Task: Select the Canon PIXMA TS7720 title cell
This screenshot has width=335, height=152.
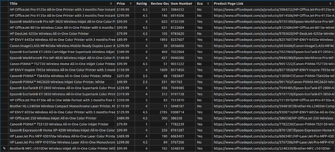Action: [62, 64]
